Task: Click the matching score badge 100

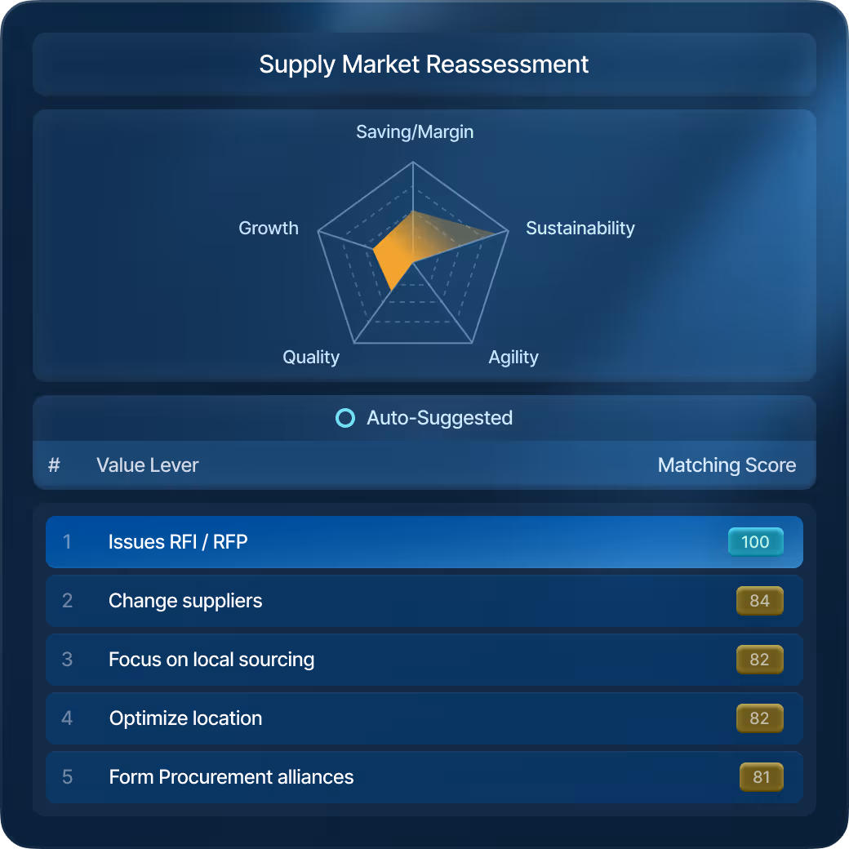Action: (755, 542)
